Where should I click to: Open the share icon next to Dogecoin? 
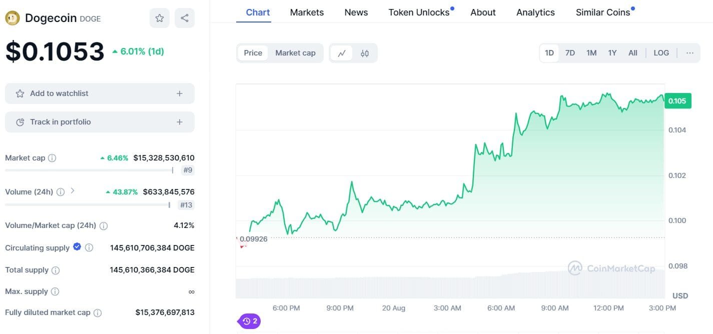(x=185, y=17)
